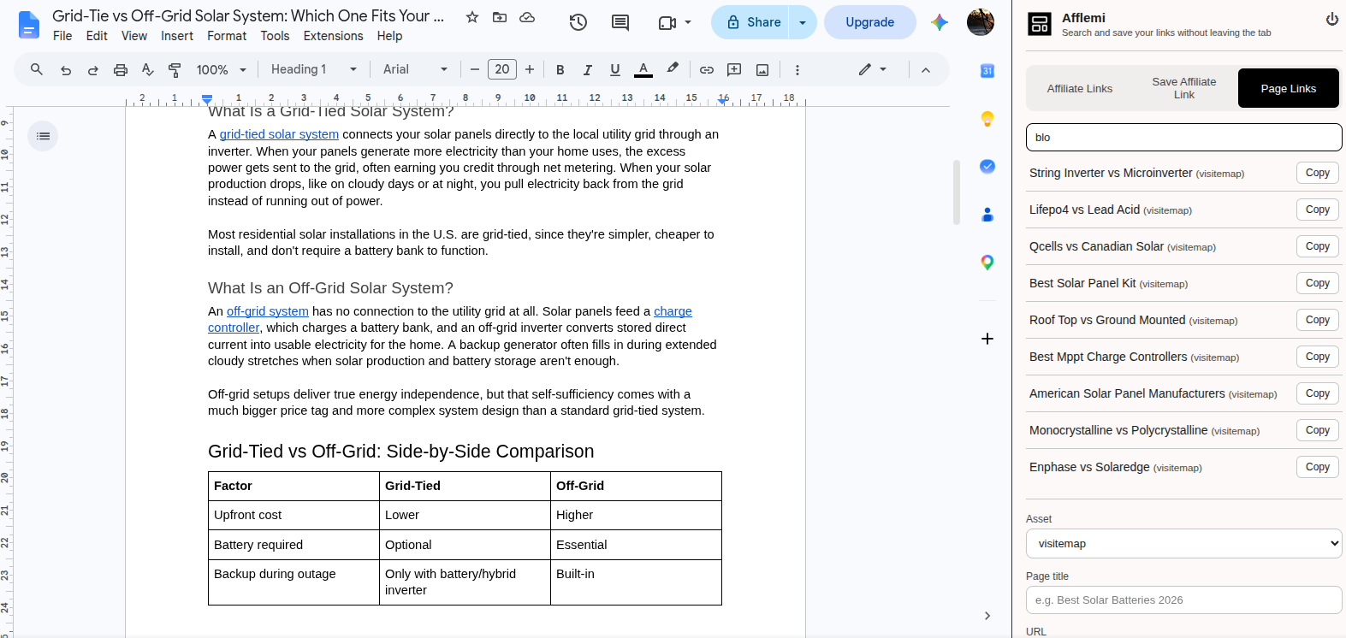
Task: Click the Upgrade button
Action: click(x=869, y=22)
